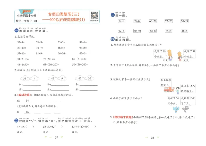Click the red title 专项归类复习(三)
206x146 pixels.
point(64,14)
